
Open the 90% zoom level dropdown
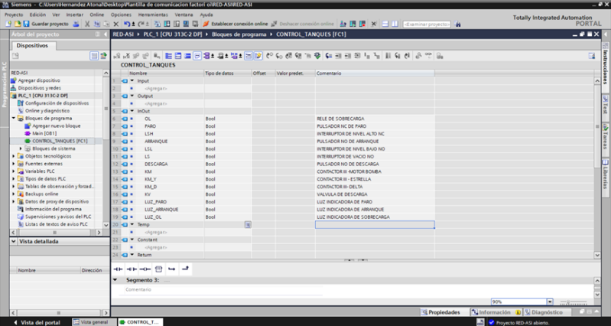549,302
